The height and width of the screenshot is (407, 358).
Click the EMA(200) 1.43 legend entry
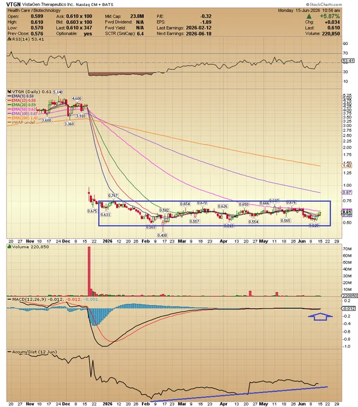(23, 118)
